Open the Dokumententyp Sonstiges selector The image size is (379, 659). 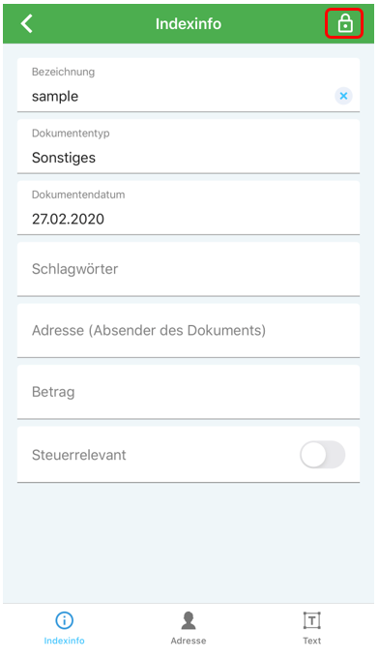pos(189,146)
